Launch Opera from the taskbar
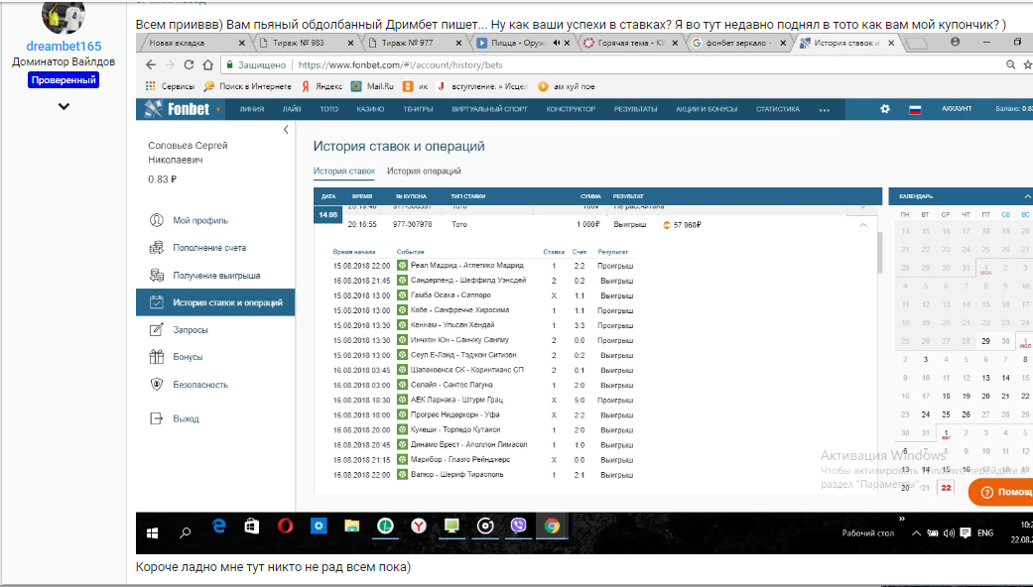 tap(285, 526)
